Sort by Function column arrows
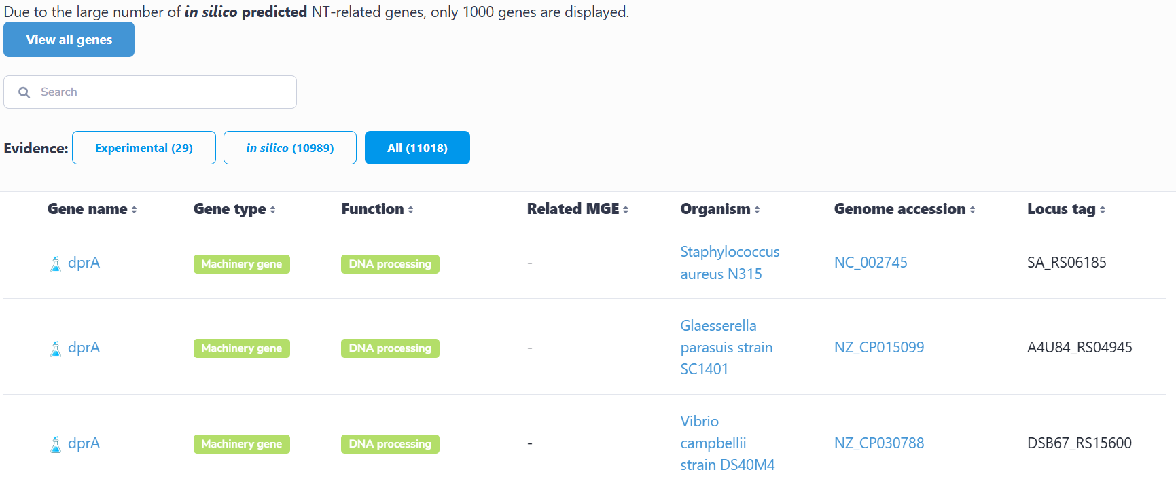The image size is (1176, 491). [411, 210]
